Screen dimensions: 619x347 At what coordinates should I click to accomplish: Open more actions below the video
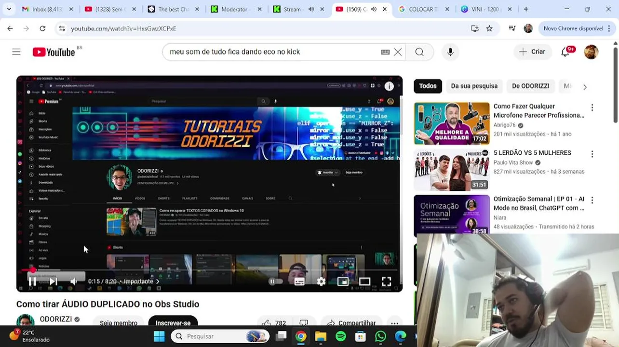tap(394, 323)
